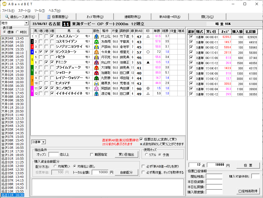
Task: Enable 必ず馬体重、オッズを取得する checkbox
Action: pos(143,172)
